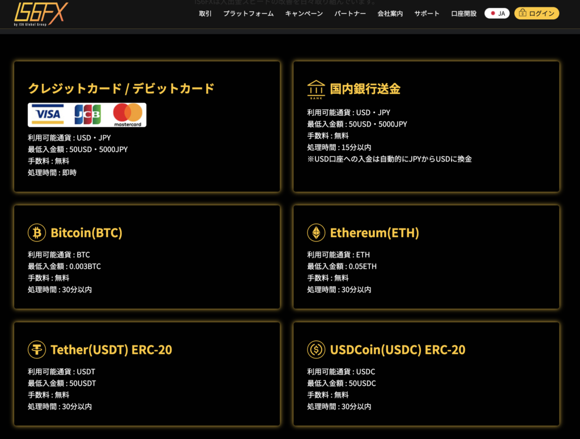580x439 pixels.
Task: Click the bank building icon
Action: coord(316,89)
